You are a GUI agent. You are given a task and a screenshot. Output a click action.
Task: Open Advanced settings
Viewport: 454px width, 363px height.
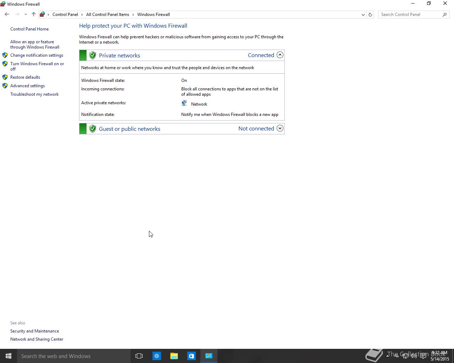(x=27, y=86)
